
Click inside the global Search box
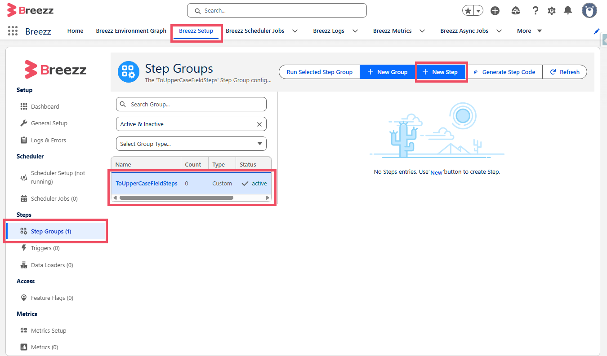[277, 10]
